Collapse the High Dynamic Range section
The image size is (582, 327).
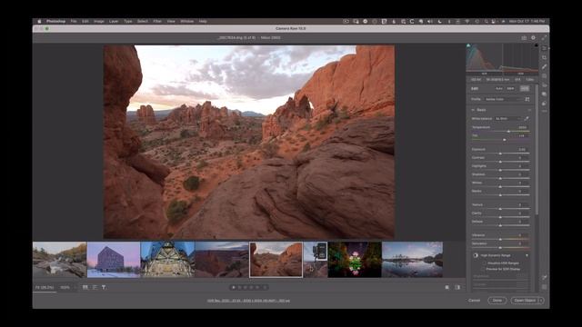point(527,255)
